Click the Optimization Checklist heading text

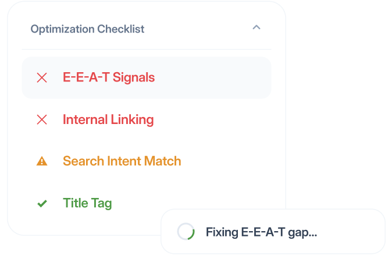coord(87,29)
